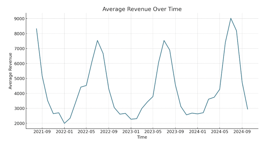Select the 2022-01 x-axis tick label
Viewport: 271px width, 151px height.
pyautogui.click(x=64, y=132)
